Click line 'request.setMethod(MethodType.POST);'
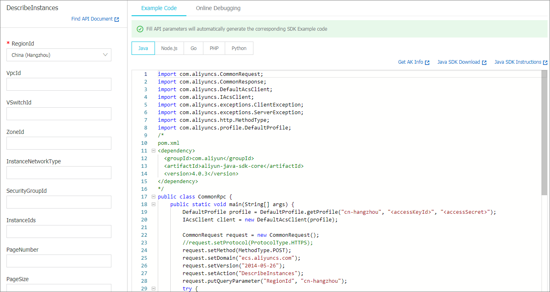This screenshot has width=550, height=292. tap(236, 250)
